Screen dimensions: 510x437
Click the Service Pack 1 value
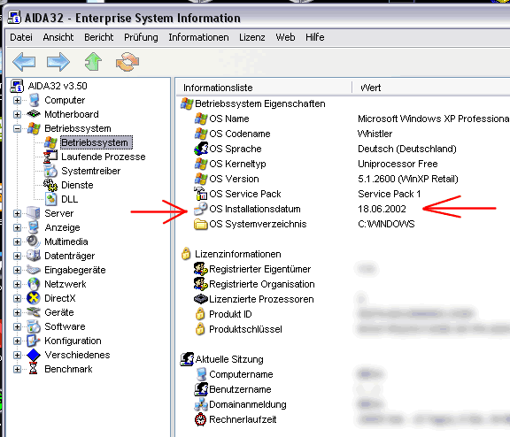pyautogui.click(x=389, y=194)
